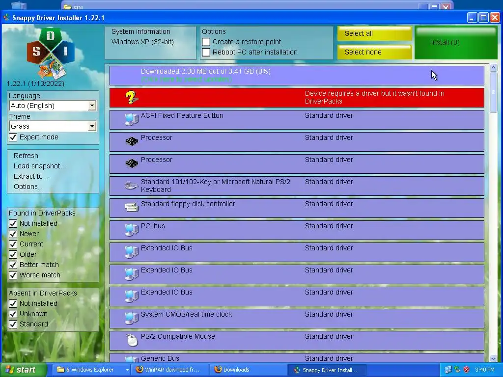Viewport: 503px width, 377px height.
Task: Click the Firefox icon of the Downloads task
Action: [x=218, y=370]
